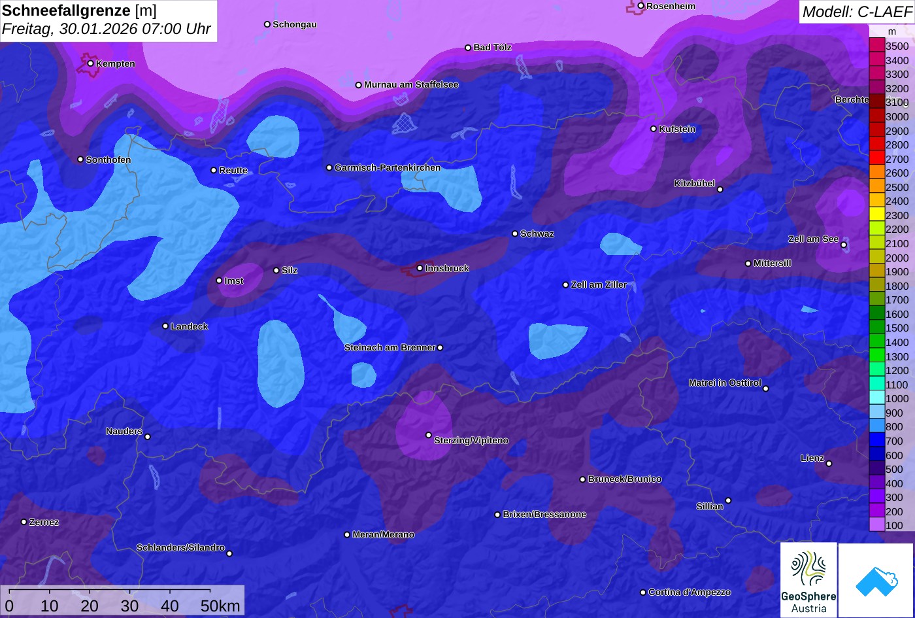915x618 pixels.
Task: Click the blue house-and-cloud logo icon
Action: pos(876,580)
